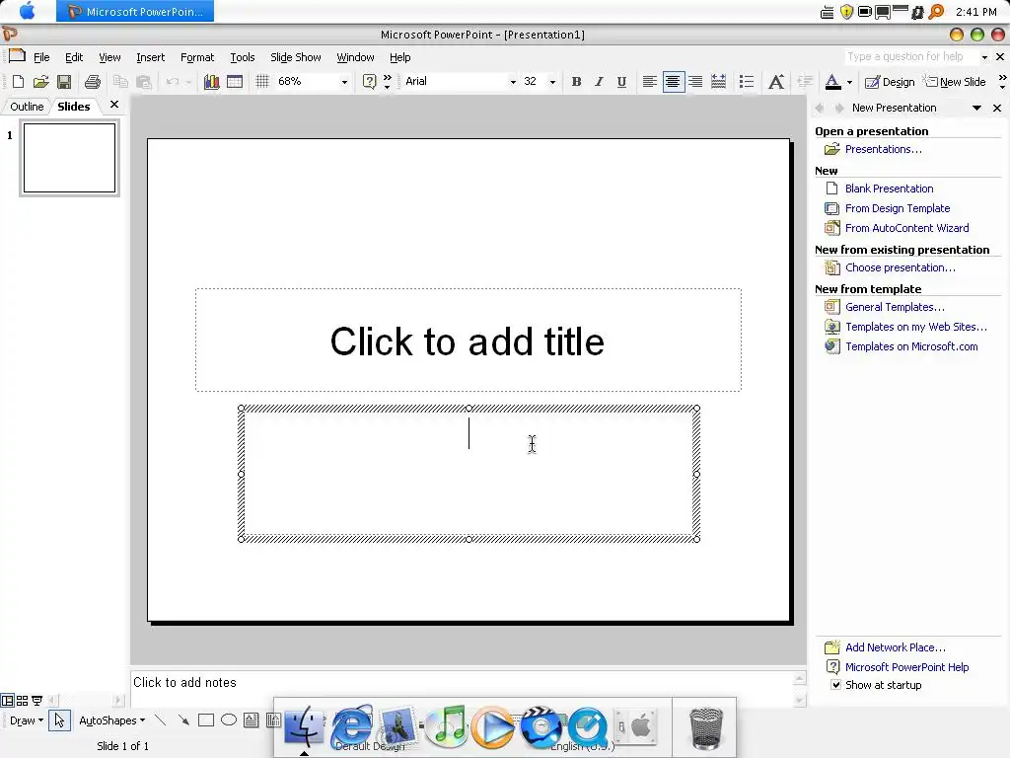Choose Blank Presentation link

(889, 189)
